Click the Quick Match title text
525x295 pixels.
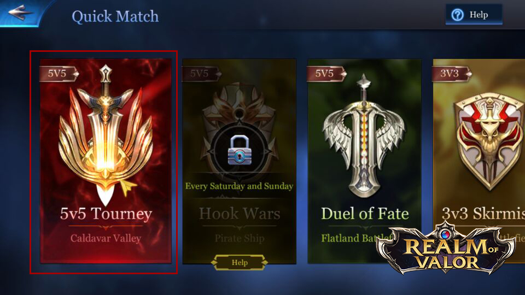point(115,16)
